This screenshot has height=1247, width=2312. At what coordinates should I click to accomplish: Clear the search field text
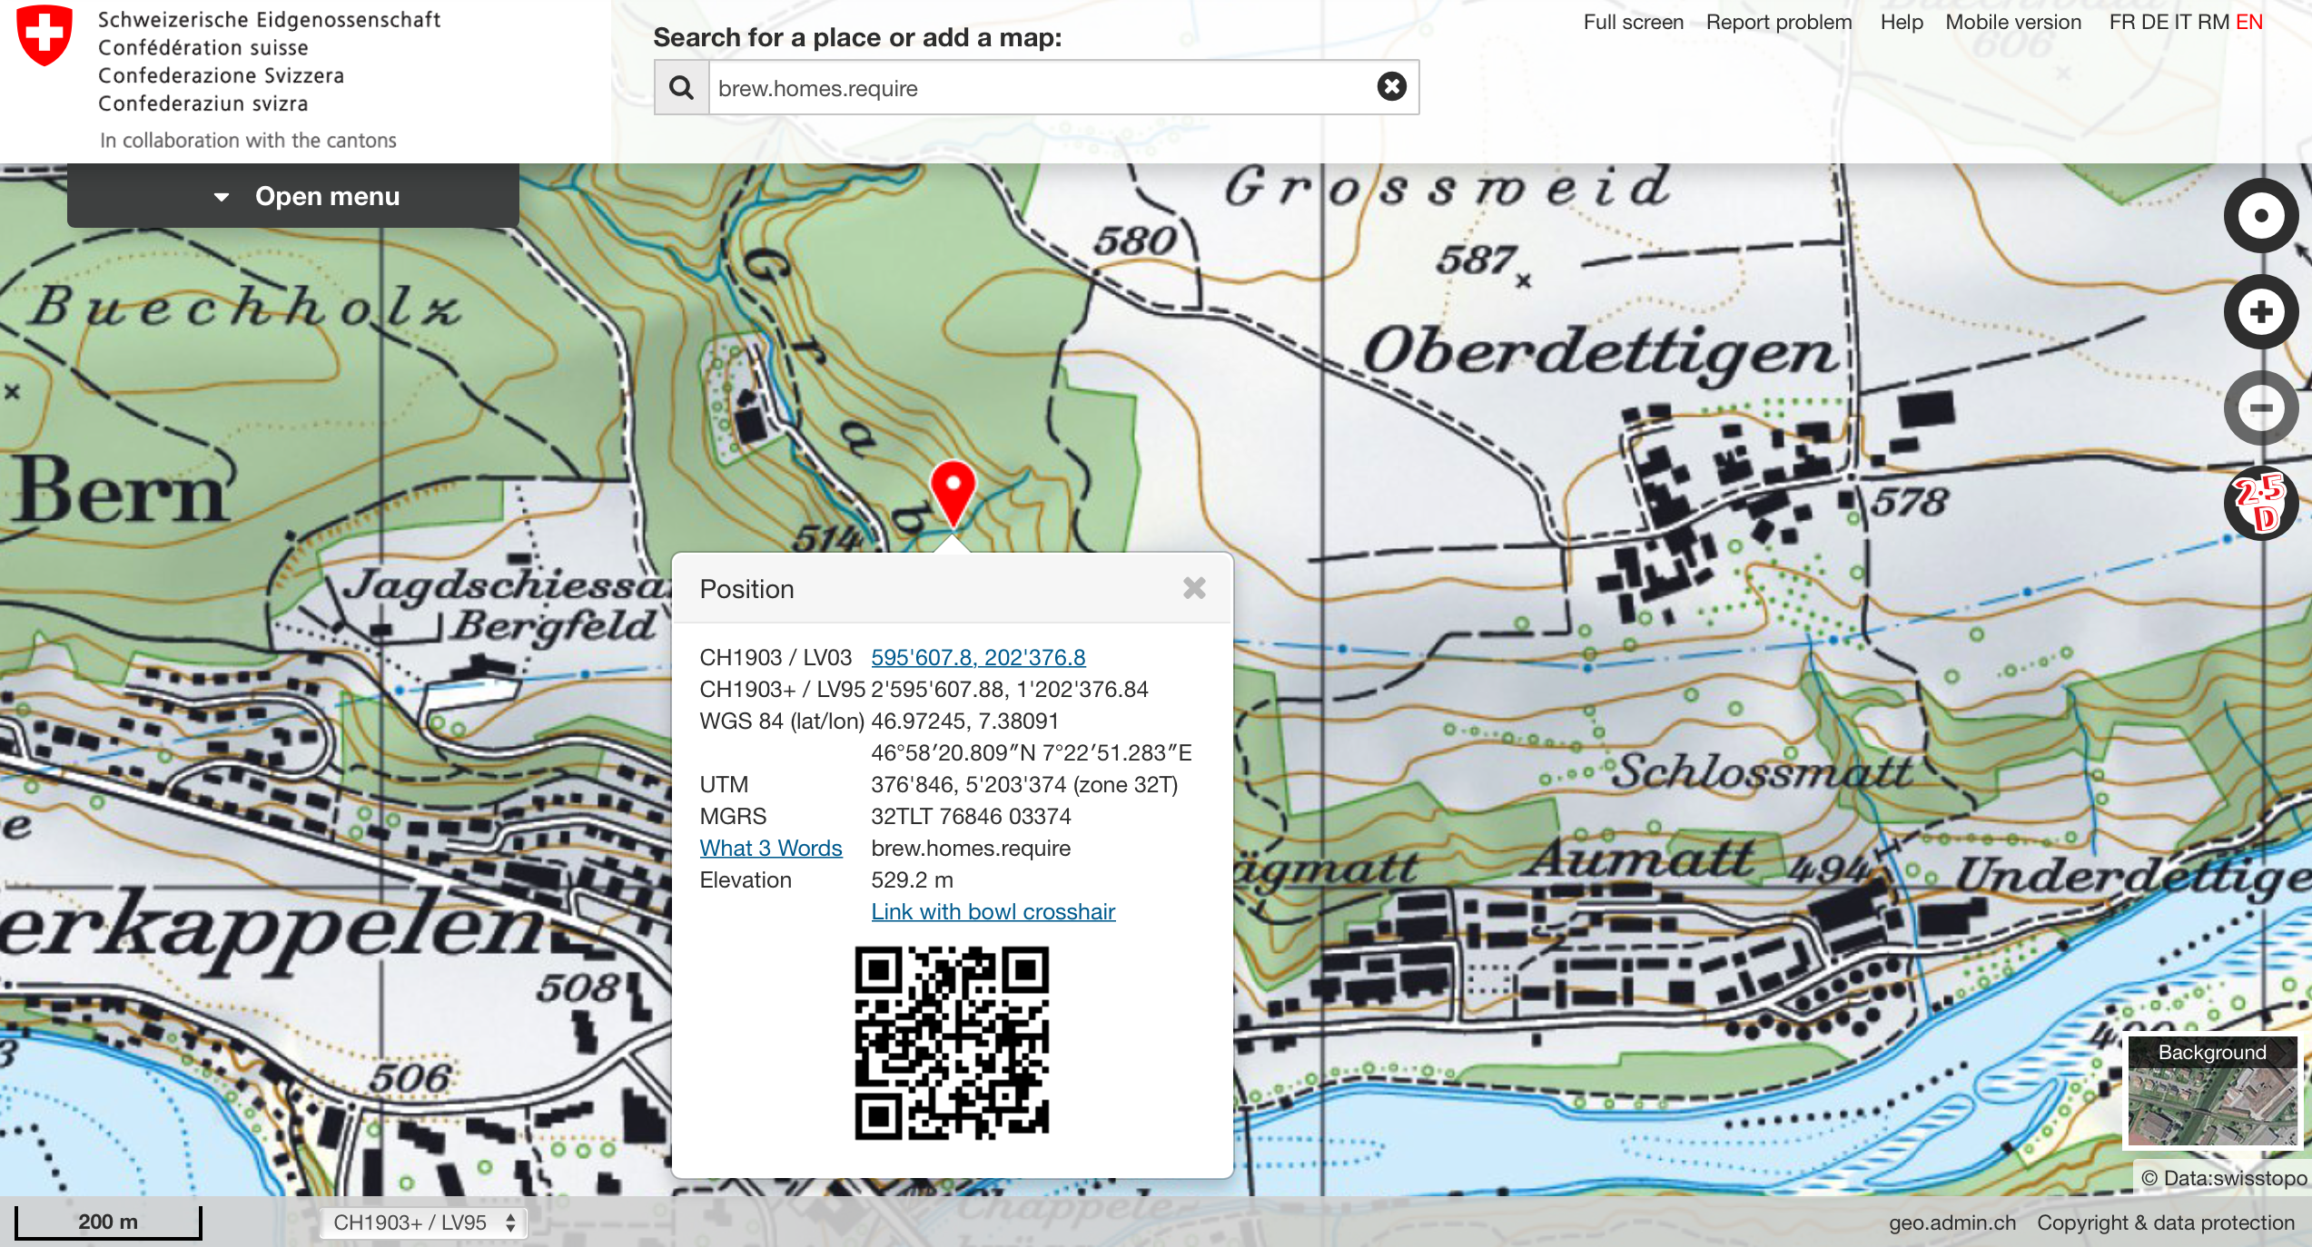[1391, 87]
